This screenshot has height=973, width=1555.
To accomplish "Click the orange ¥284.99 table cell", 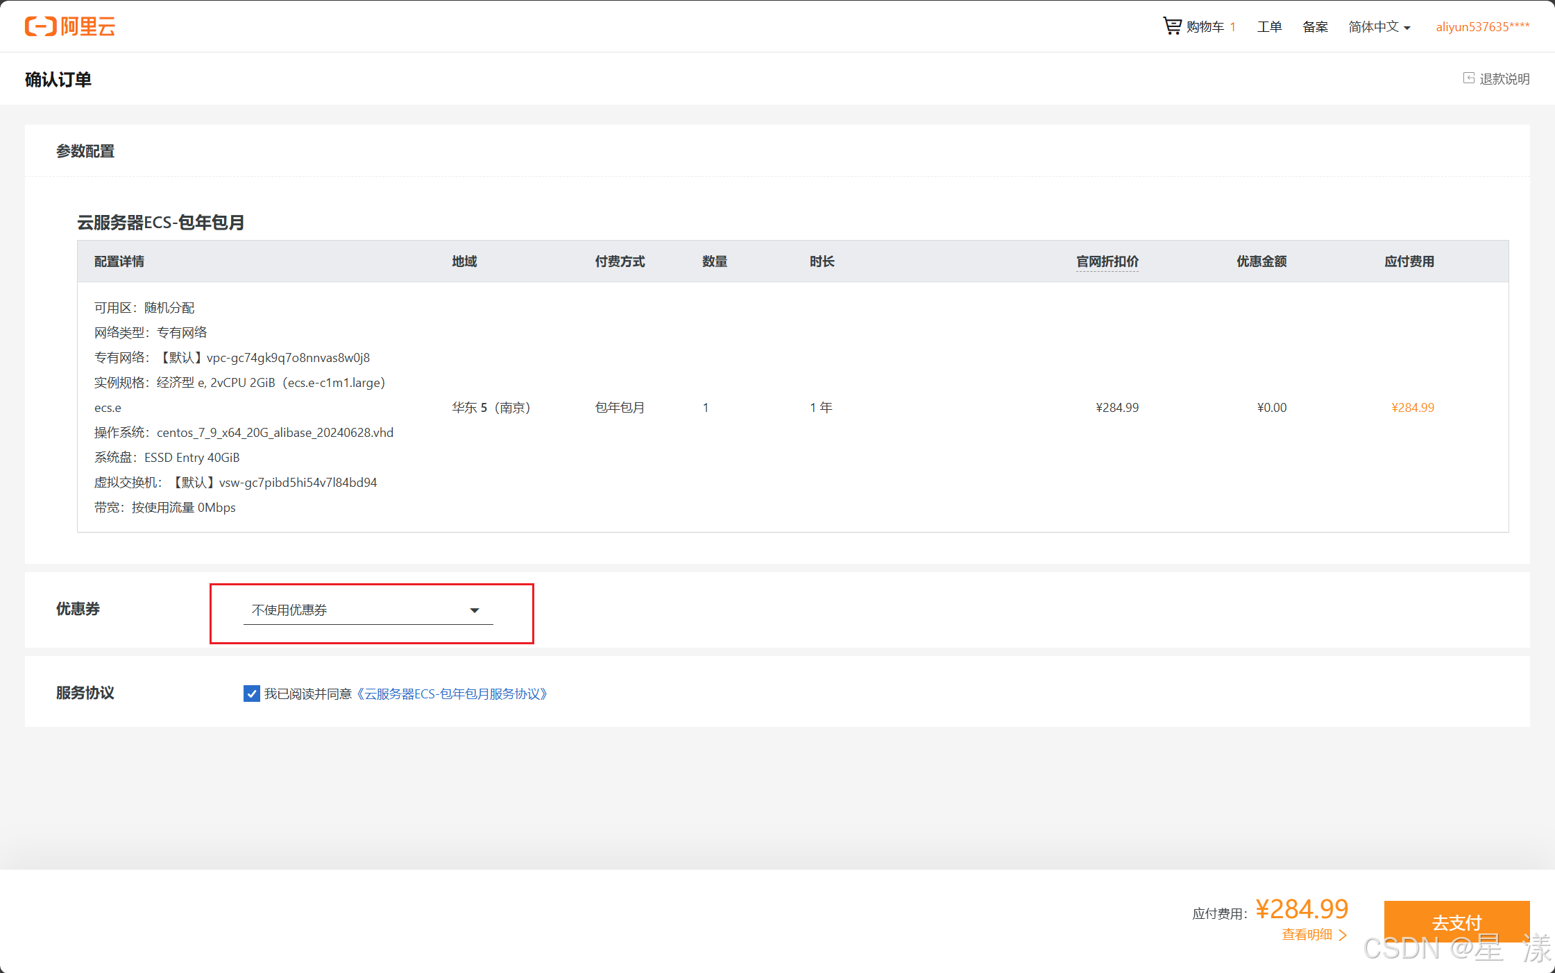I will point(1413,407).
